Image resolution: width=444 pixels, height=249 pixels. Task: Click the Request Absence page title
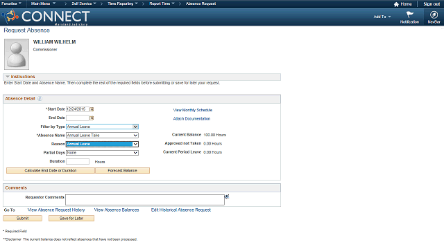point(26,30)
